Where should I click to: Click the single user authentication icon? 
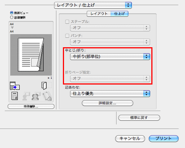click(26, 96)
